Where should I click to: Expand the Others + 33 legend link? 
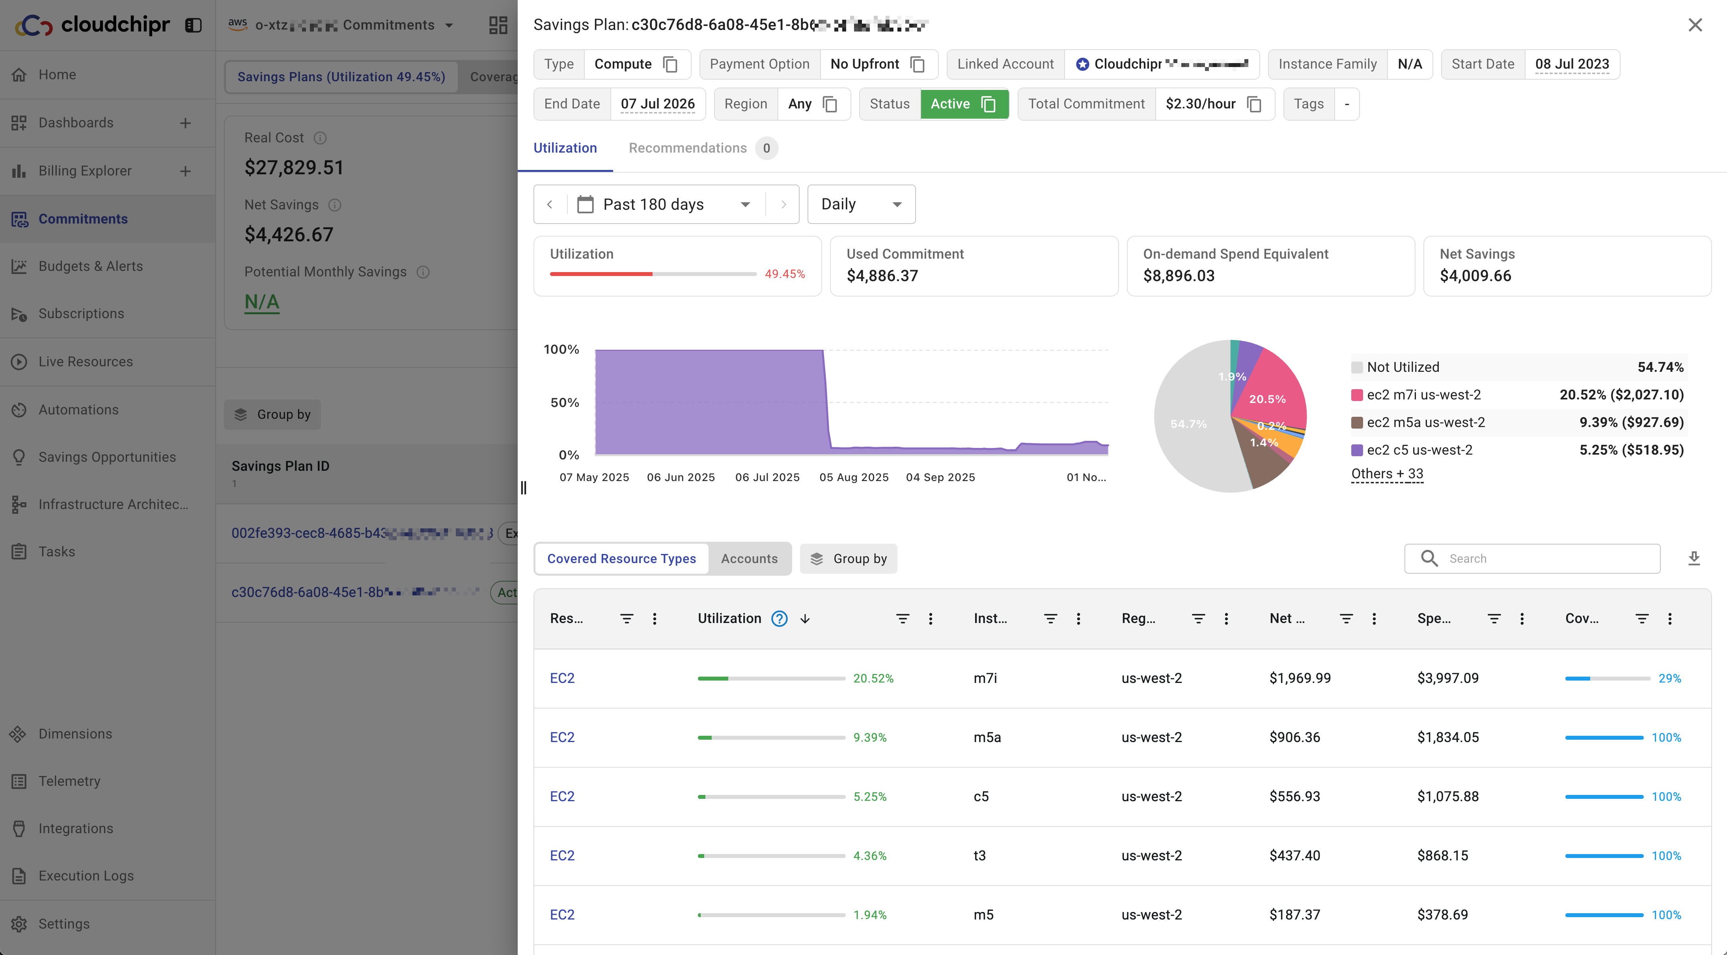coord(1386,474)
